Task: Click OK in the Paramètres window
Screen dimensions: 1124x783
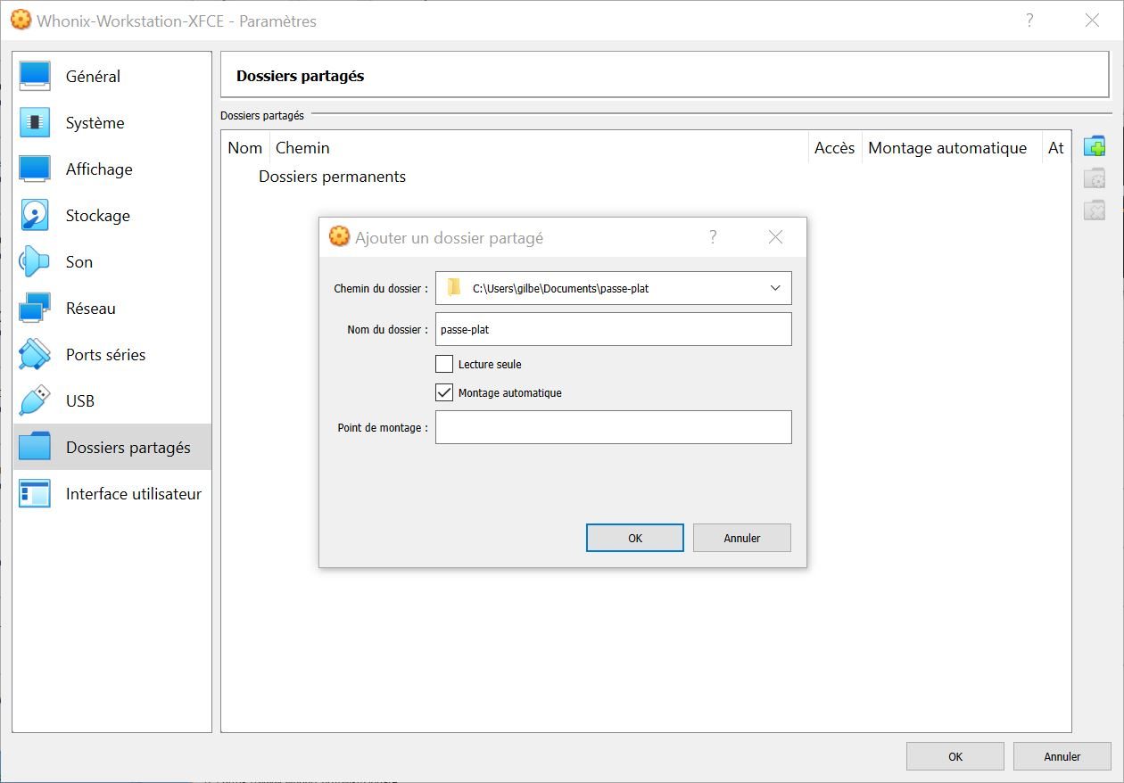Action: click(x=955, y=756)
